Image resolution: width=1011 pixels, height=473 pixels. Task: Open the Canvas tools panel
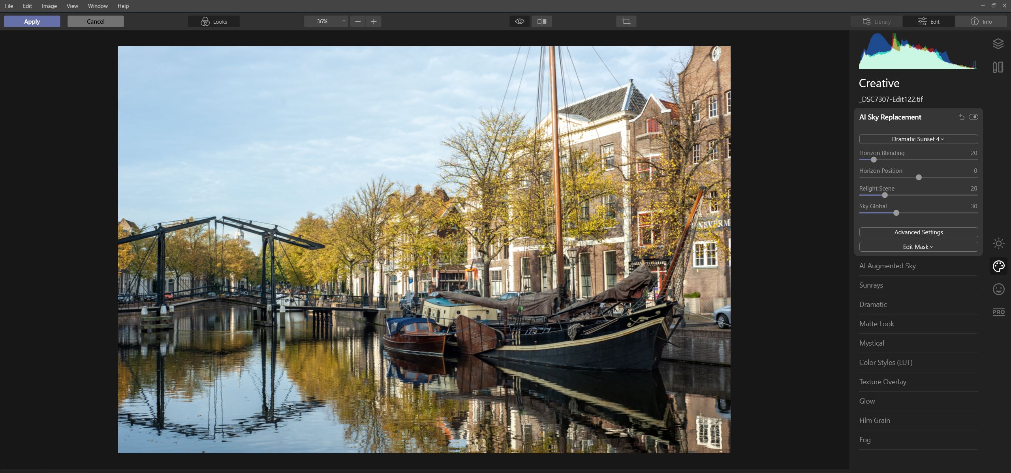999,67
